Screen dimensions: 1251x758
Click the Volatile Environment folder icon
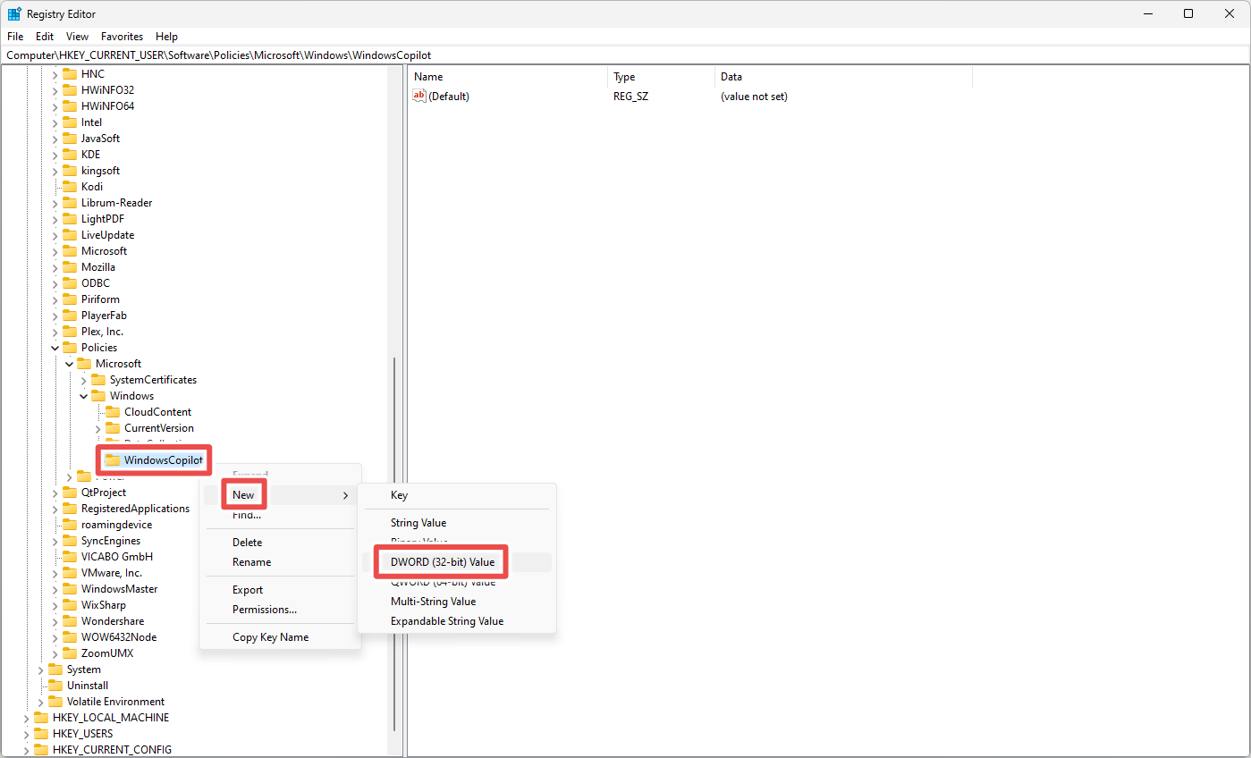(55, 702)
